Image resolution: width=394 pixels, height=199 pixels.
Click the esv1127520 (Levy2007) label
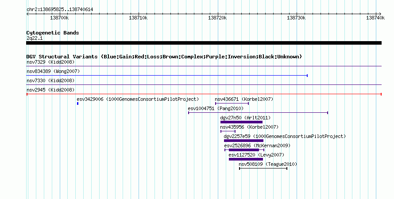click(256, 155)
